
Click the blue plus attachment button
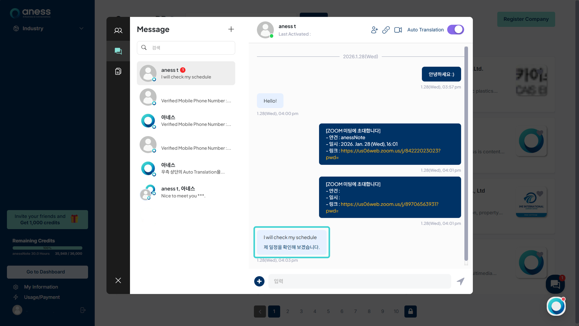click(259, 281)
